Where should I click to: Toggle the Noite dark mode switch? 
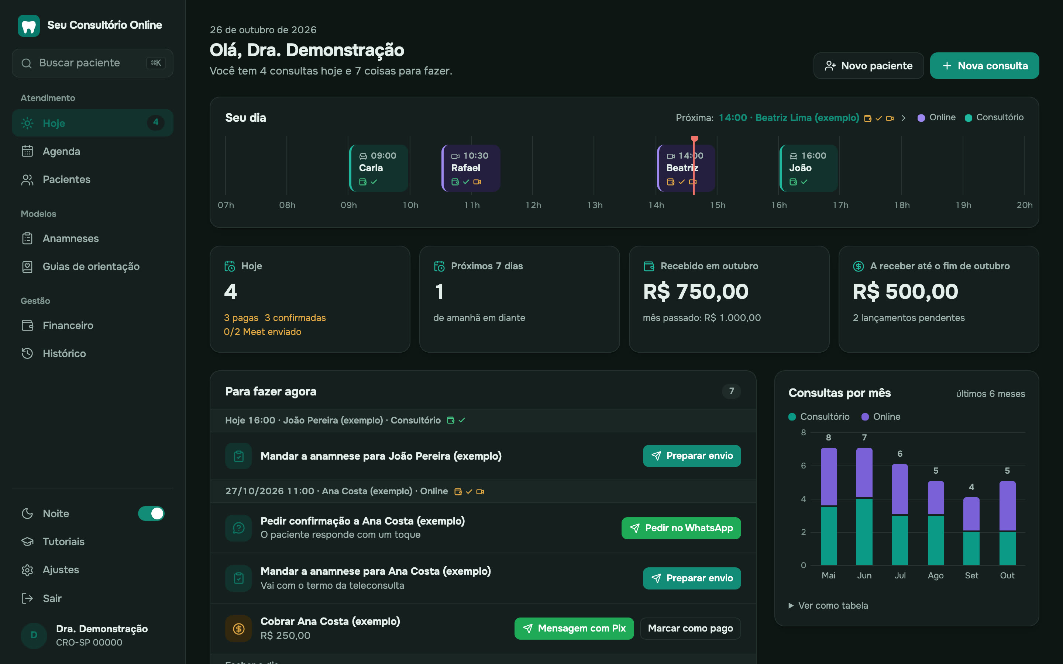(151, 513)
